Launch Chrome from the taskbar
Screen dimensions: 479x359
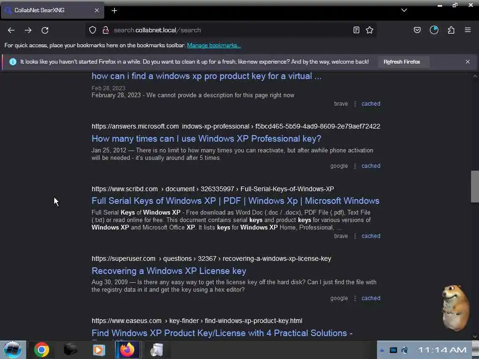tap(42, 350)
